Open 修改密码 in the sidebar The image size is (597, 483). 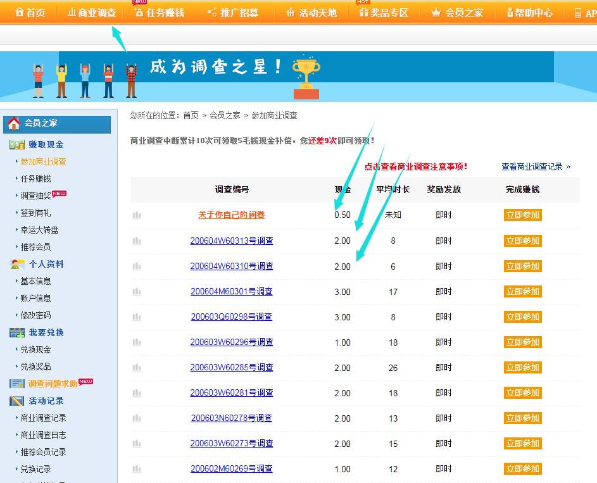[35, 316]
